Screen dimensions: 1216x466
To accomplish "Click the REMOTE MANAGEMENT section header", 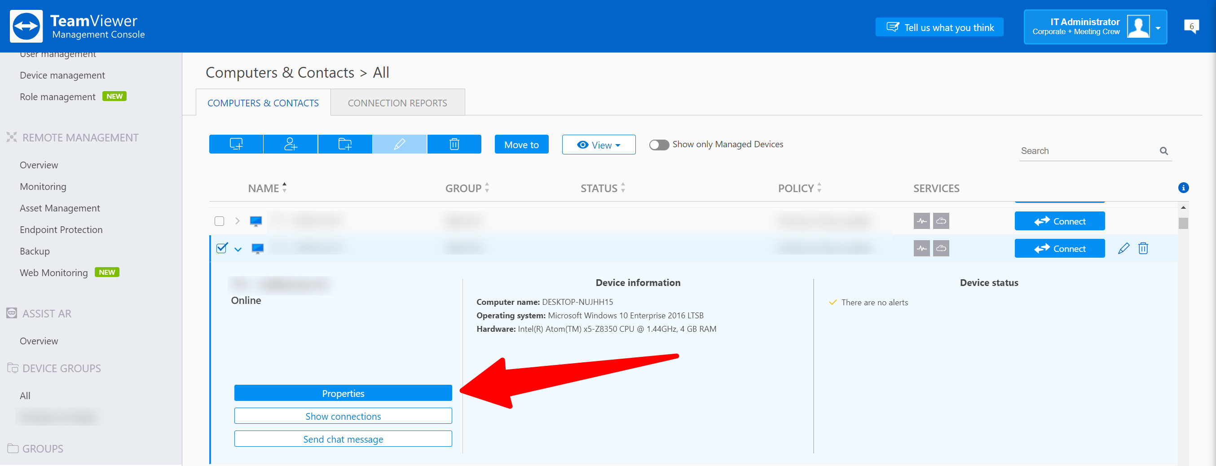I will [73, 137].
